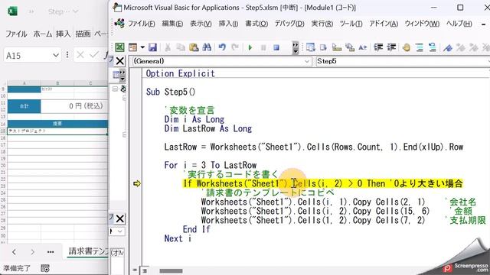The width and height of the screenshot is (490, 275).
Task: Click the Outdent icon in Edit toolbar
Action: pos(391,47)
